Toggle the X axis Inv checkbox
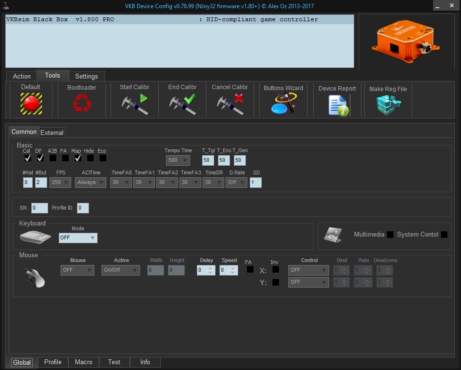The image size is (461, 370). (x=275, y=269)
